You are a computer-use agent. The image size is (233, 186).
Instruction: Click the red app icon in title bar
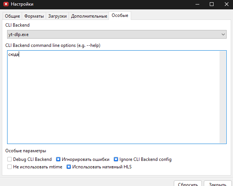point(5,4)
